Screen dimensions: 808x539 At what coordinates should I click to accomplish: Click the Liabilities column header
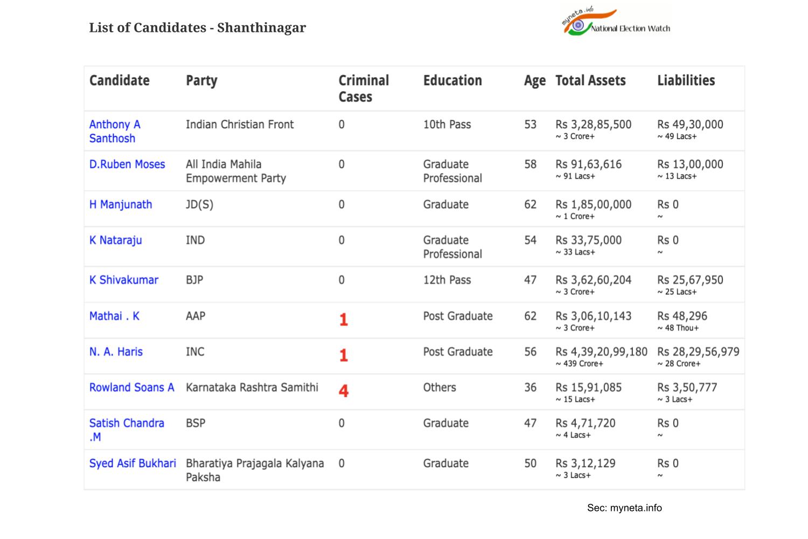click(686, 81)
